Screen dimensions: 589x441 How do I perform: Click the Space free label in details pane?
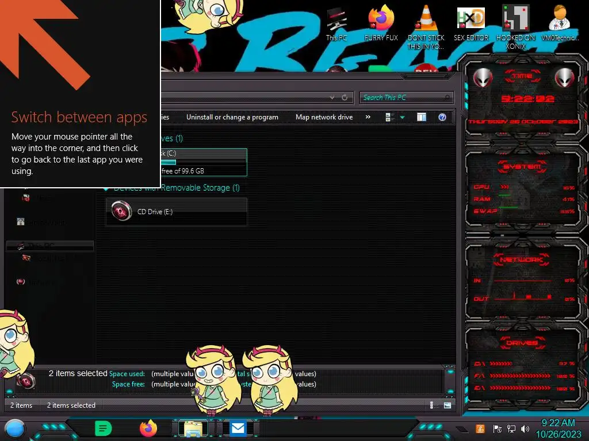click(x=128, y=384)
